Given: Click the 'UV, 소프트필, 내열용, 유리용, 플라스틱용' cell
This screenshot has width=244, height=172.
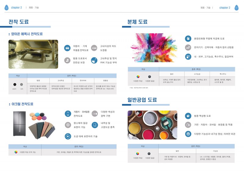Looking at the screenshot, I should [215, 158].
